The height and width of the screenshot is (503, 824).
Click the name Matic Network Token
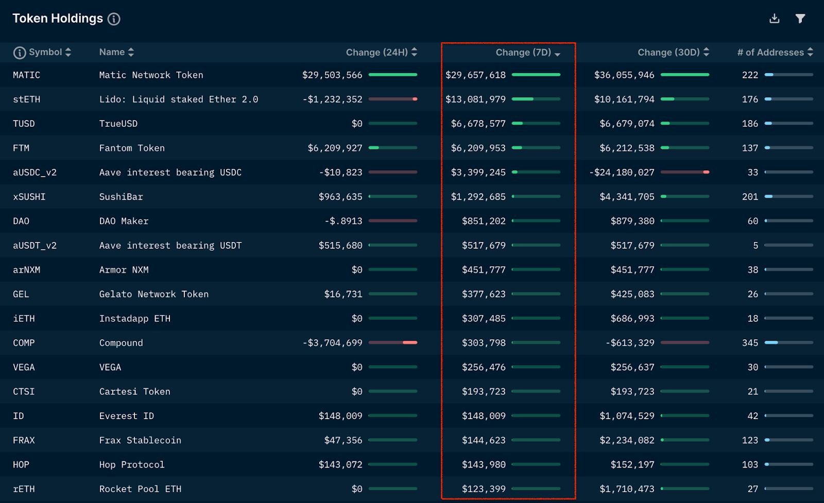[x=151, y=75]
